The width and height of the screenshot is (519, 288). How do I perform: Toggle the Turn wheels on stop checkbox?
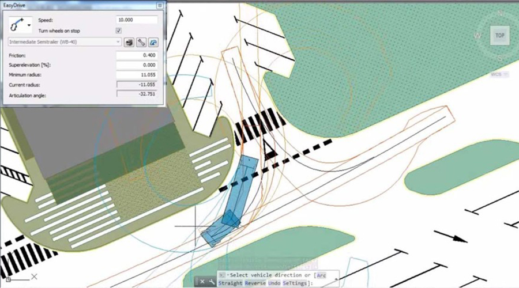pos(118,31)
